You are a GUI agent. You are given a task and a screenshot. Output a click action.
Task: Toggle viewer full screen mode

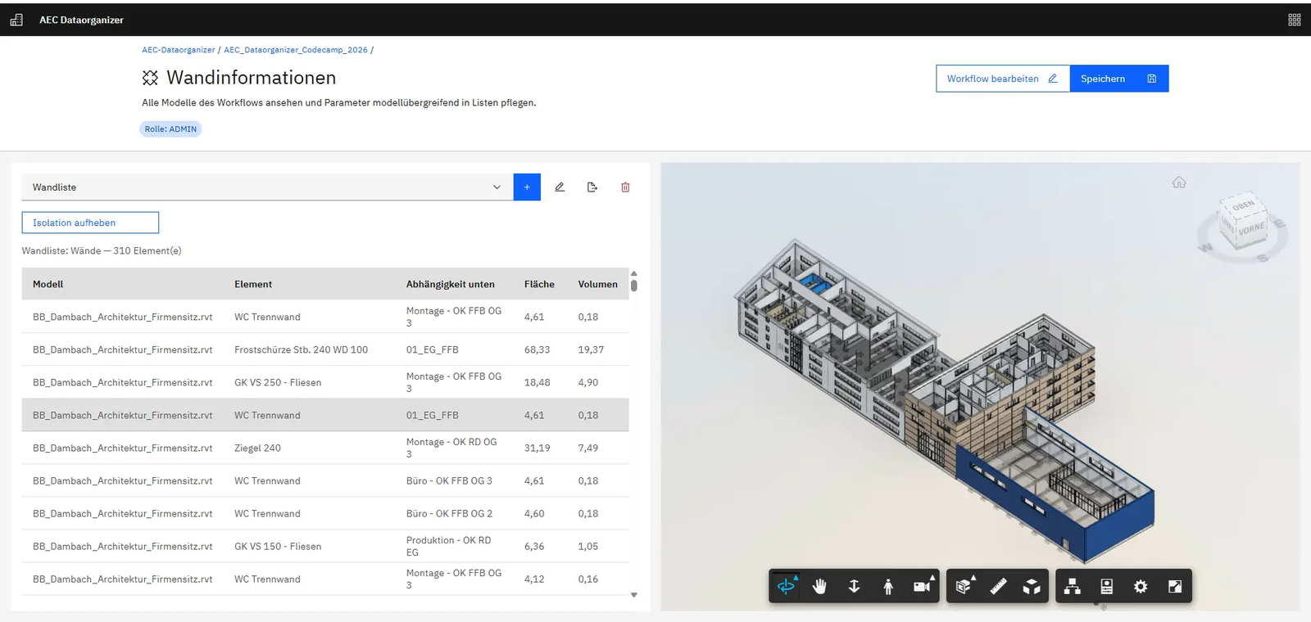[1175, 586]
